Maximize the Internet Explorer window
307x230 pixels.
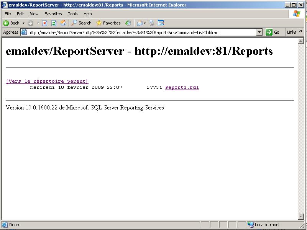294,5
